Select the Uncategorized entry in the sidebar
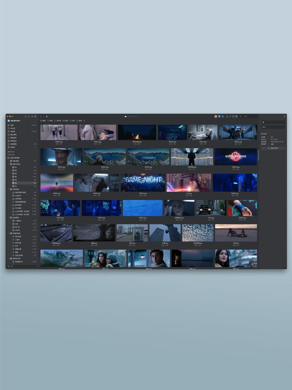Screen dimensions: 292x390 (22, 128)
